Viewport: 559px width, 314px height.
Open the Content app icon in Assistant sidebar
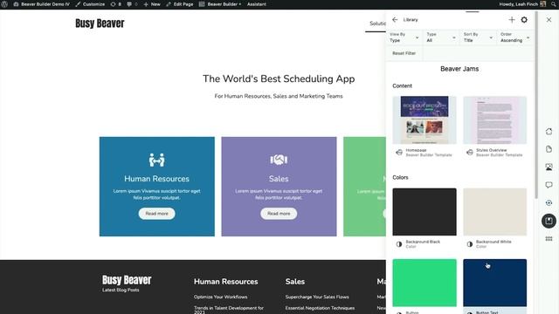(549, 149)
